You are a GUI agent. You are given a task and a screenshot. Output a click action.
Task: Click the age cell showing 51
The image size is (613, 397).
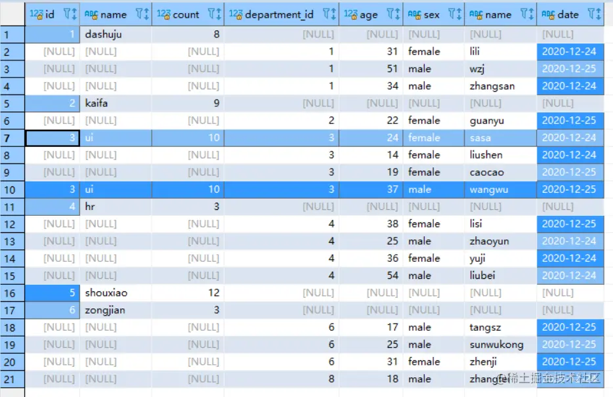pos(371,69)
